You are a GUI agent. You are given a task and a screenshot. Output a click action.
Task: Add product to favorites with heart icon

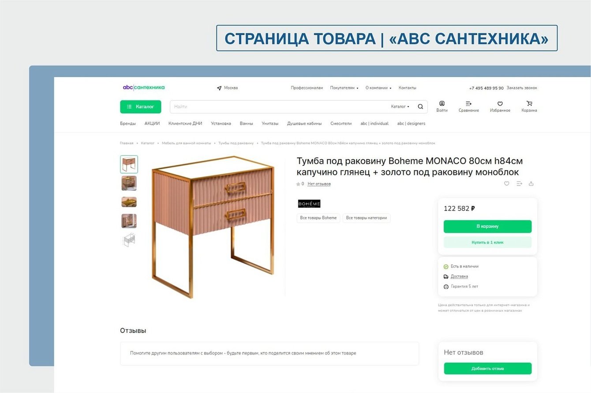click(507, 184)
